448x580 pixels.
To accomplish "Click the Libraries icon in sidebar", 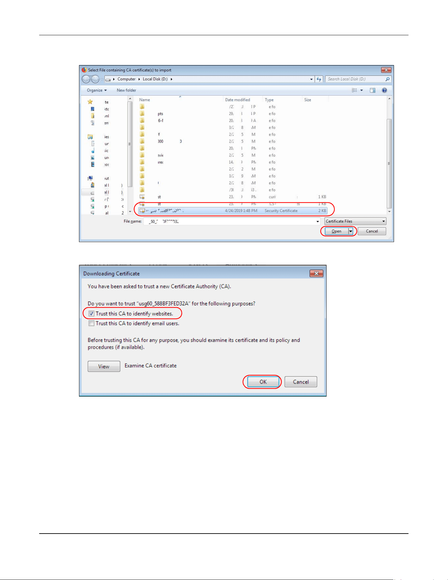I will [x=90, y=137].
